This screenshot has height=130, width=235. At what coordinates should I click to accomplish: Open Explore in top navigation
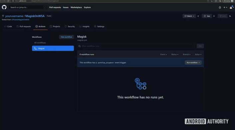pos(87,7)
